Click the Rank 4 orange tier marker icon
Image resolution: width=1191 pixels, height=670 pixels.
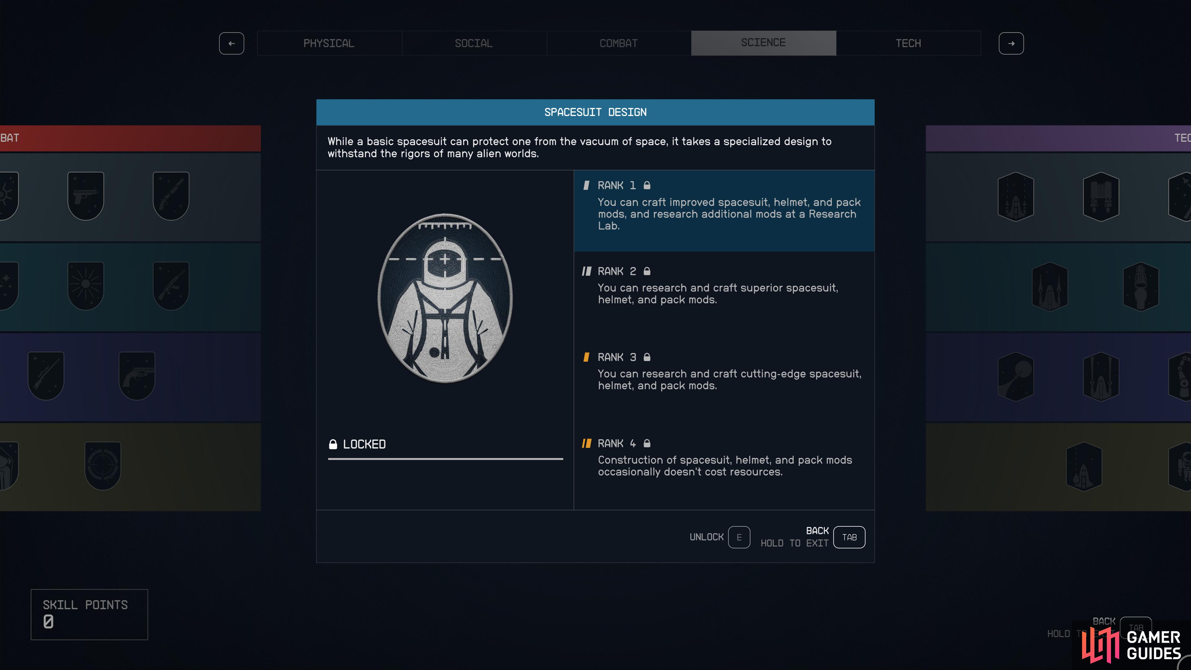click(586, 444)
